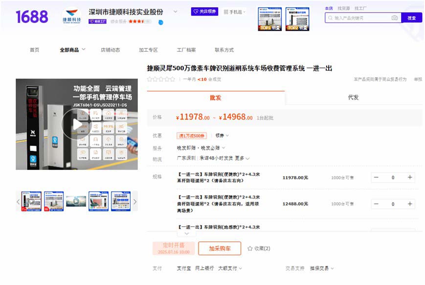The image size is (425, 285).
Task: Switch to the 代发 tab
Action: 353,98
